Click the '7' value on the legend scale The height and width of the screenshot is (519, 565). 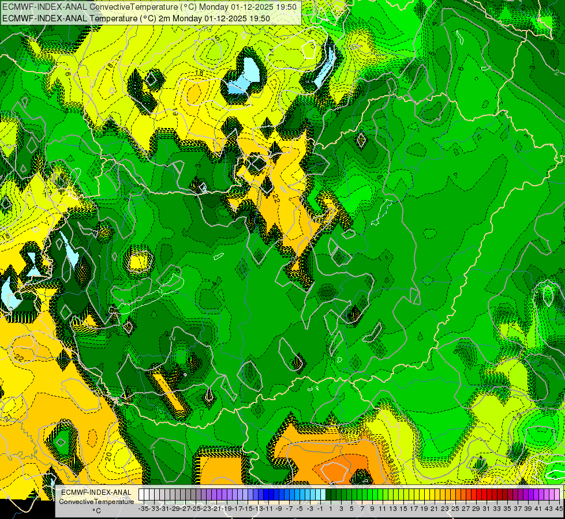click(x=362, y=509)
